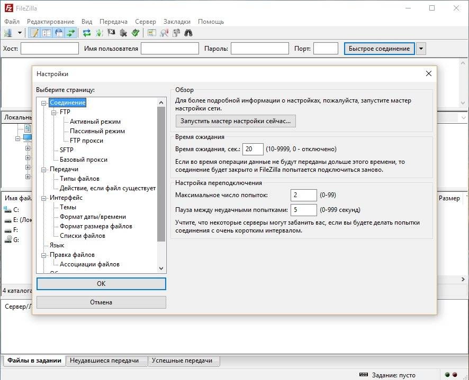Viewport: 469px width, 380px height.
Task: Click settings tree scrollbar thumb
Action: (161, 174)
